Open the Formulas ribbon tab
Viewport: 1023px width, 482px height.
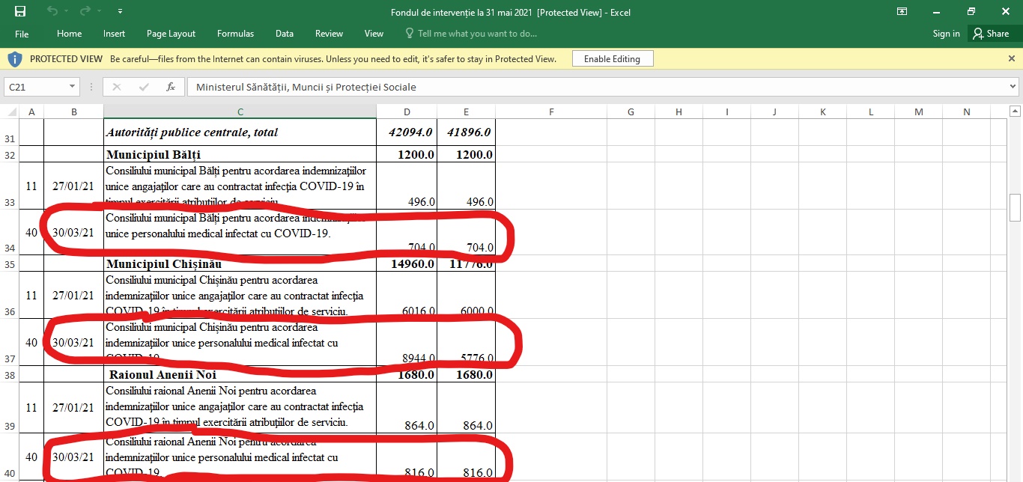point(235,34)
